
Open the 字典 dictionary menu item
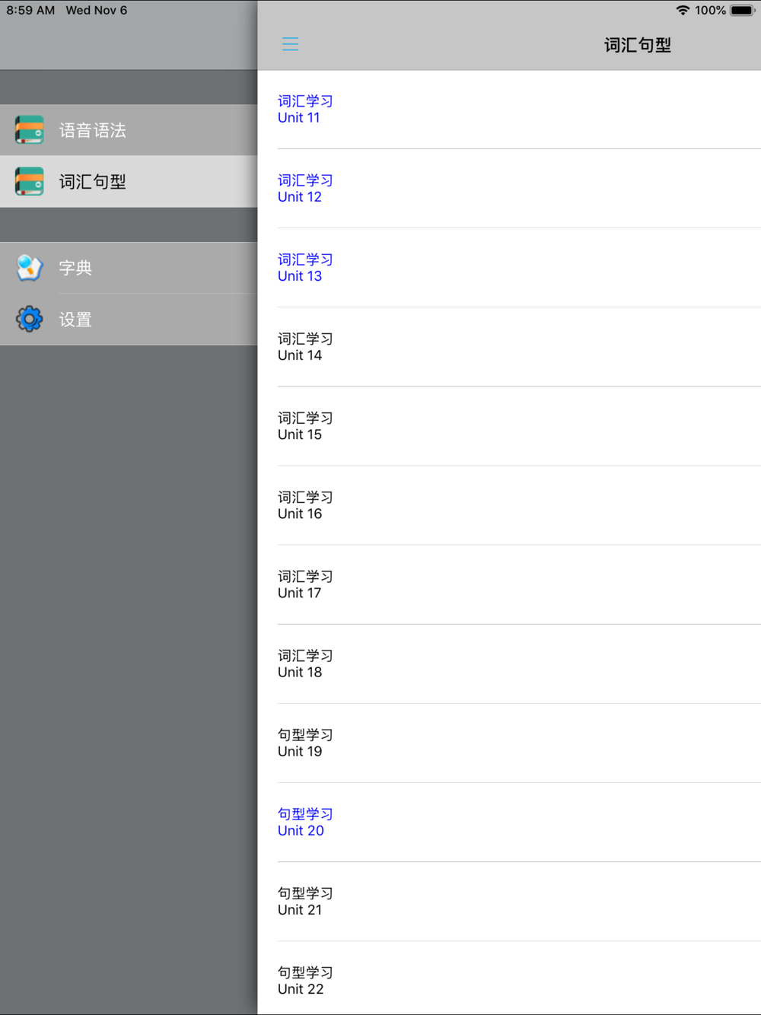(129, 268)
